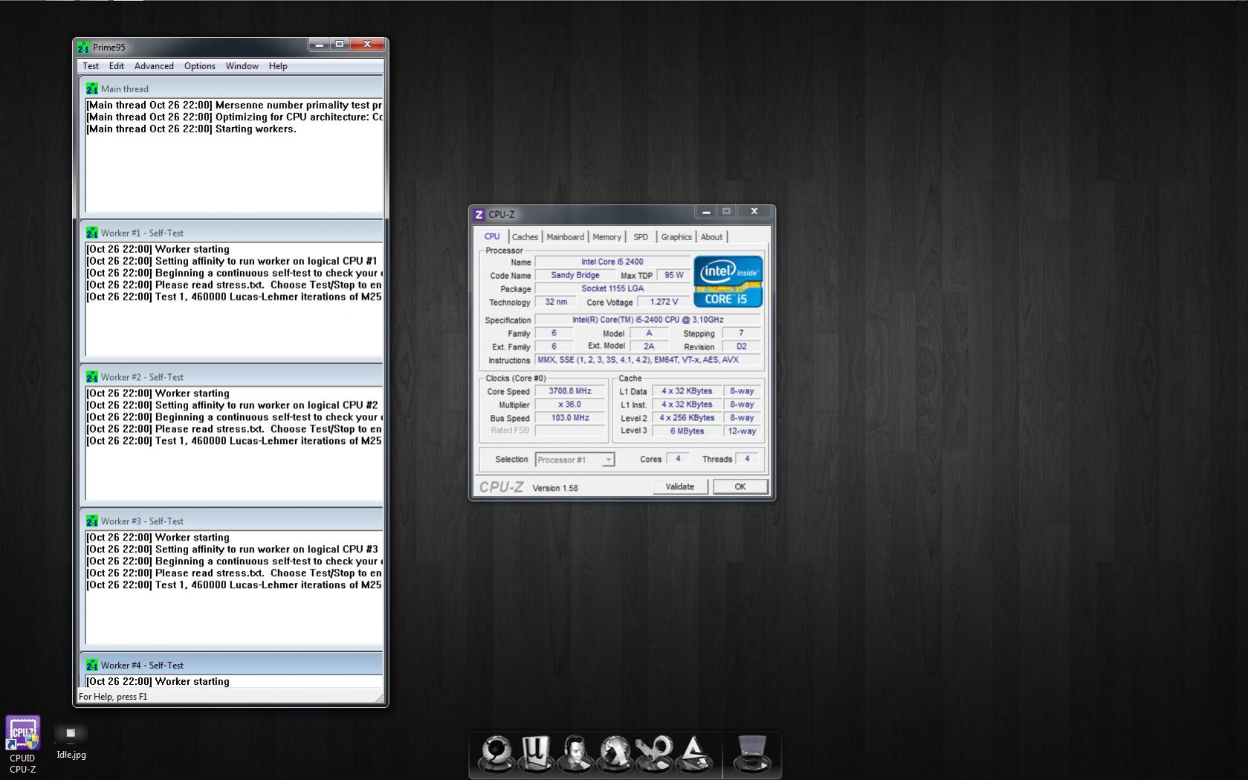Click the 'Worker #1 - Self-Test' title
The height and width of the screenshot is (780, 1248).
coord(142,233)
